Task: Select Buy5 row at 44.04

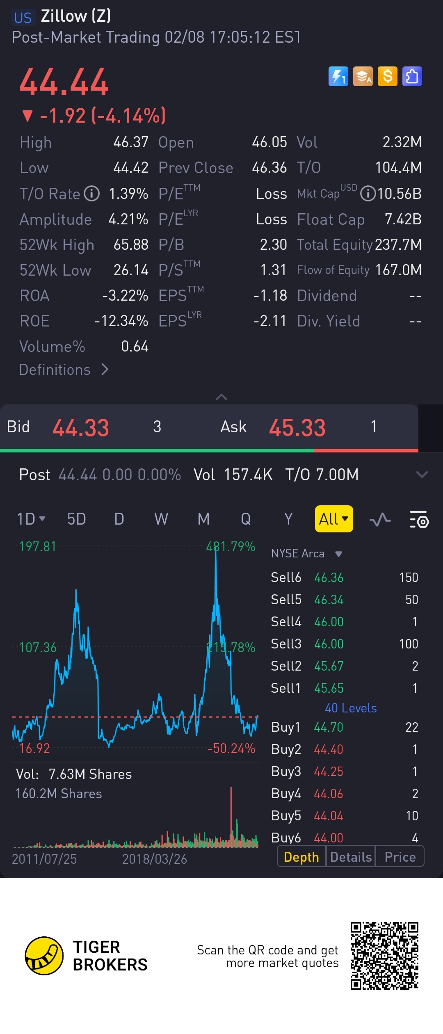Action: pyautogui.click(x=345, y=816)
